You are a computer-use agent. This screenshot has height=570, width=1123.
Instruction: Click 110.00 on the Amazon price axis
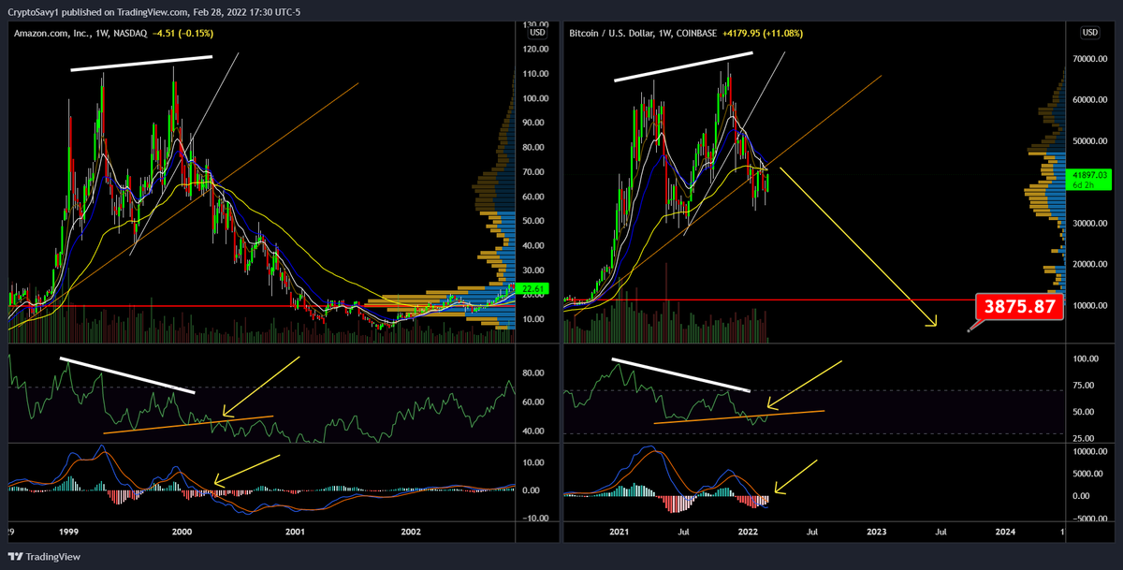[536, 74]
